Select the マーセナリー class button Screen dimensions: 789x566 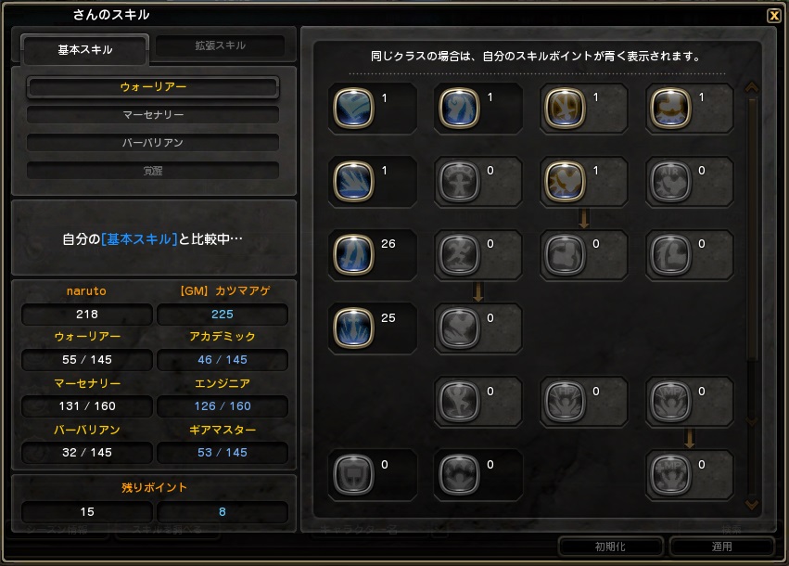(x=153, y=115)
